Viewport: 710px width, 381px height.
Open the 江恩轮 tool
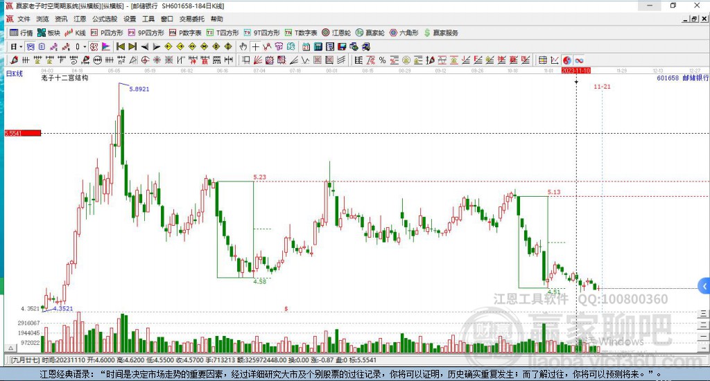pos(336,33)
